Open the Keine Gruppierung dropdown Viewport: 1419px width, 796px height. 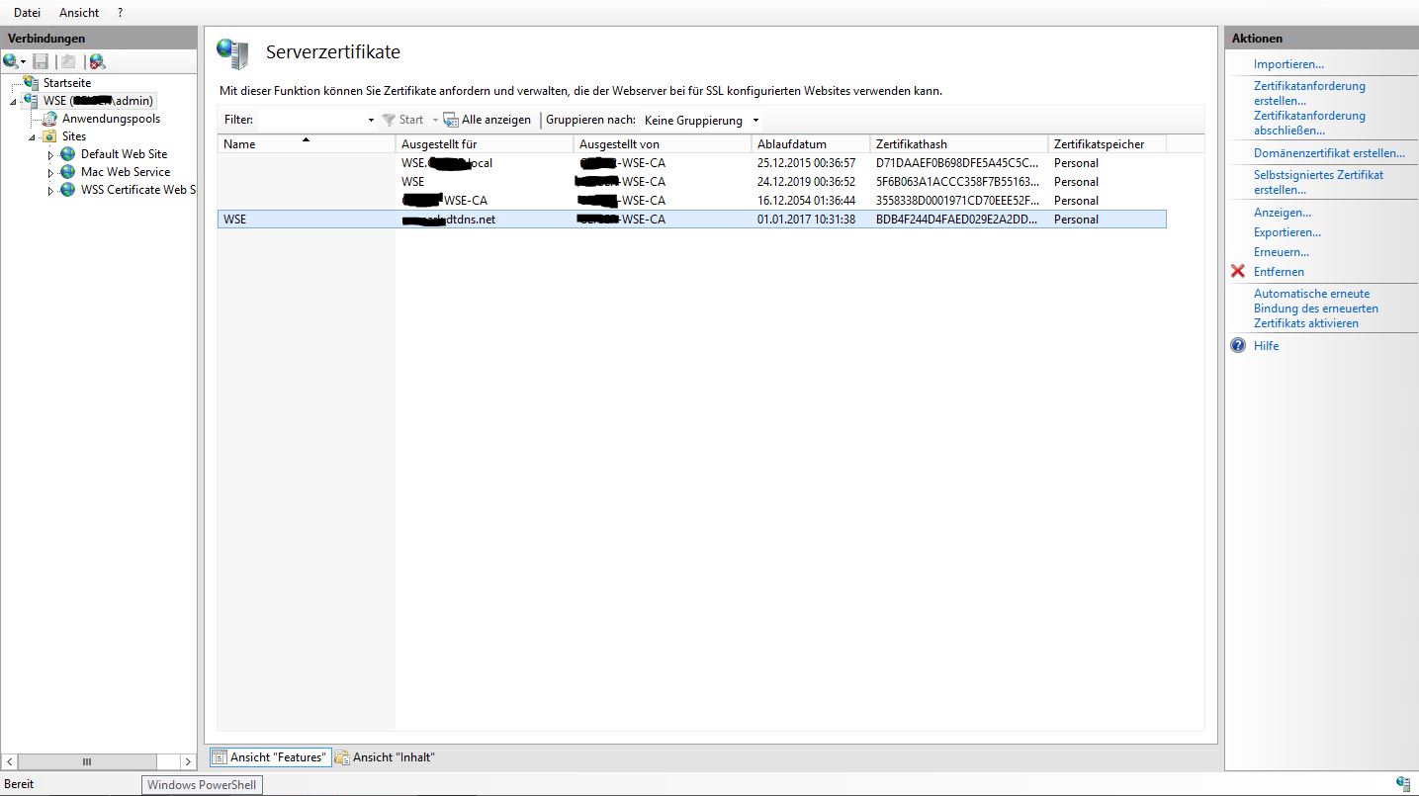(701, 120)
